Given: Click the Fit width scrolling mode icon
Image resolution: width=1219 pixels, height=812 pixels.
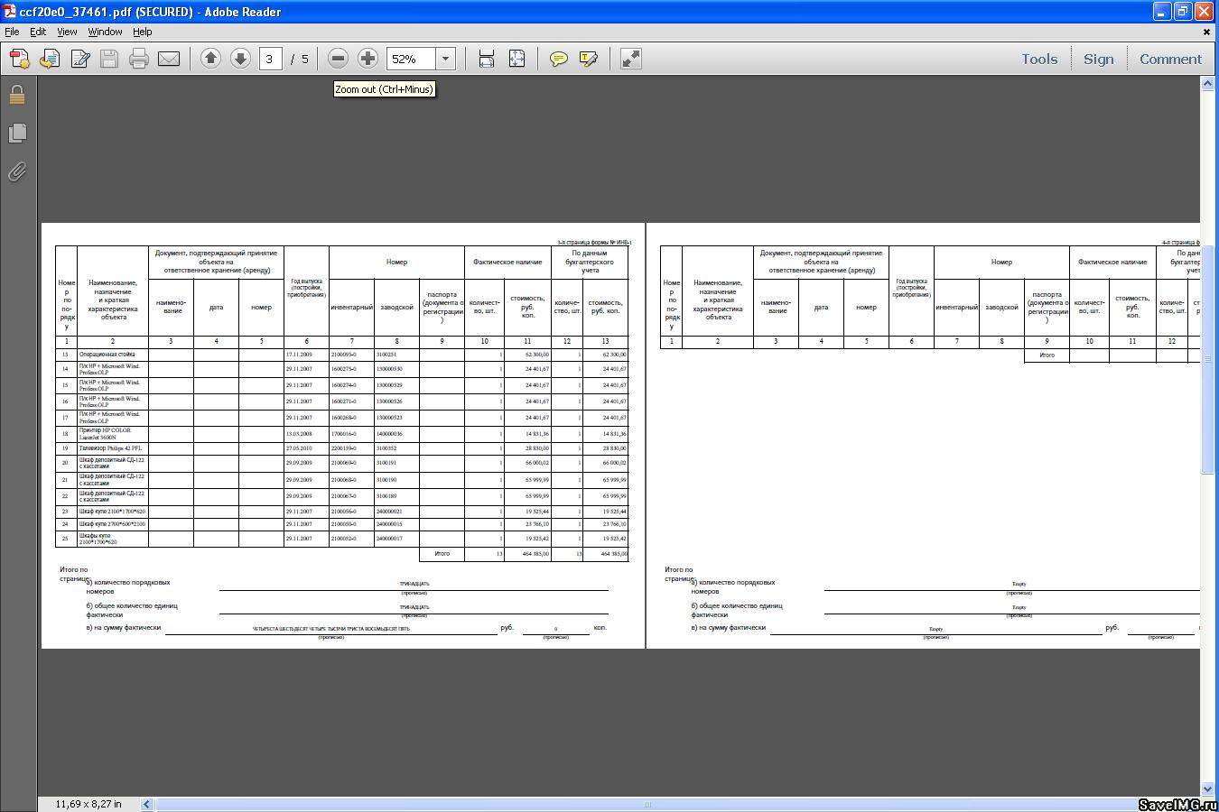Looking at the screenshot, I should [487, 59].
